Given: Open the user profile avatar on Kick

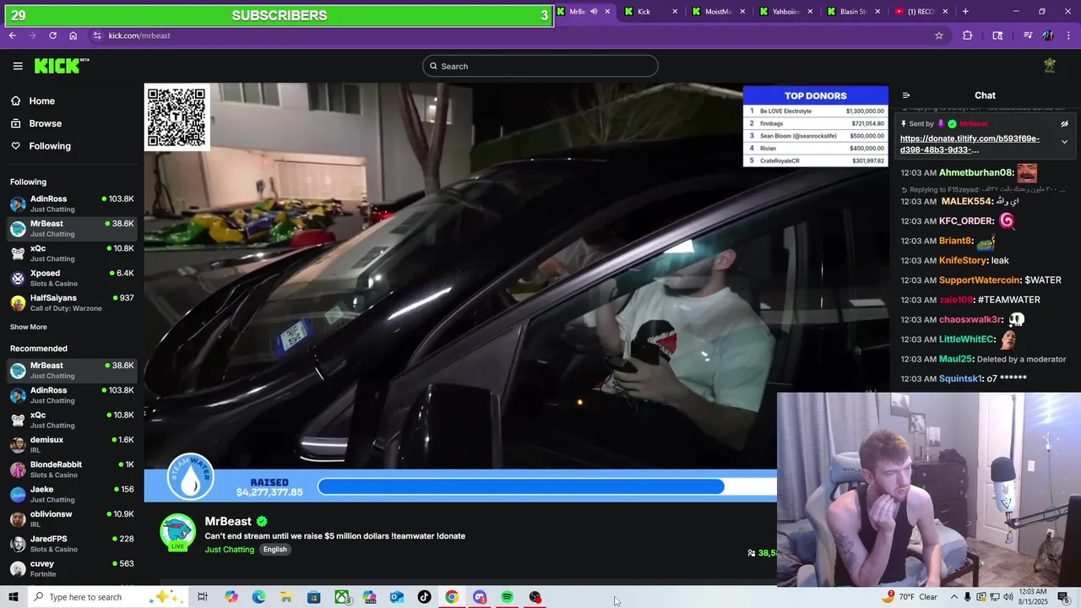Looking at the screenshot, I should (x=1050, y=66).
